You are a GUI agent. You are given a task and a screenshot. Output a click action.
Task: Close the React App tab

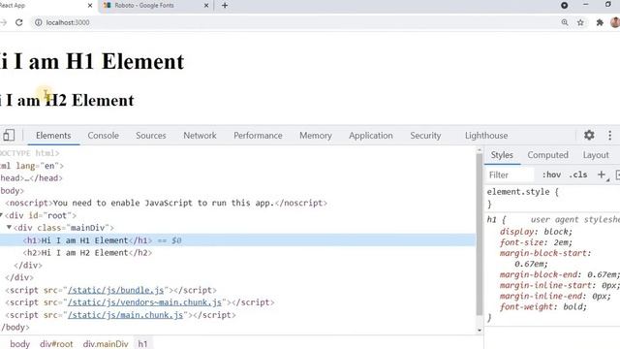[90, 6]
